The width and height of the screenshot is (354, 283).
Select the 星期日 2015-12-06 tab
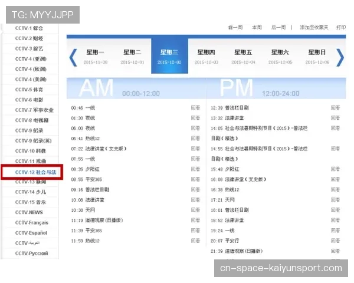pyautogui.click(x=317, y=57)
